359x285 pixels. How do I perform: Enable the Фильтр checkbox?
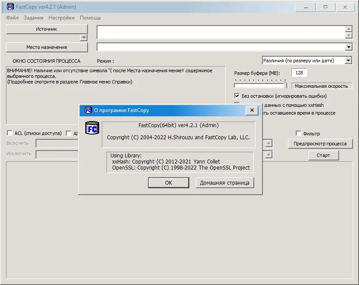tap(298, 133)
